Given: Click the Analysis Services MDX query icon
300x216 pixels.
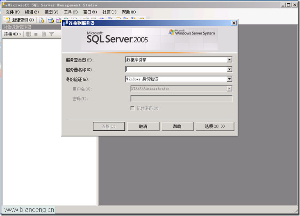Looking at the screenshot, I should click(51, 20).
